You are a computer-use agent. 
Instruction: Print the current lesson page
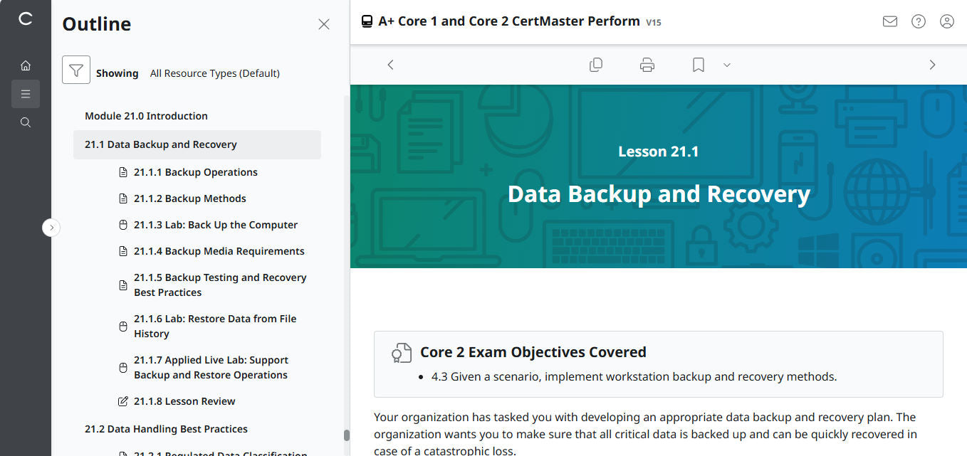point(647,64)
